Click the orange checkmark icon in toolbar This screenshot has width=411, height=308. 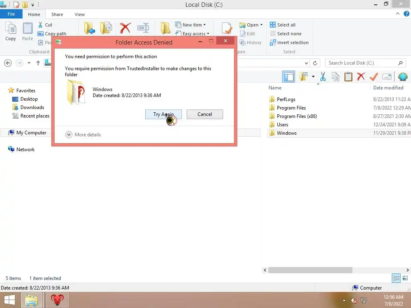[x=374, y=77]
